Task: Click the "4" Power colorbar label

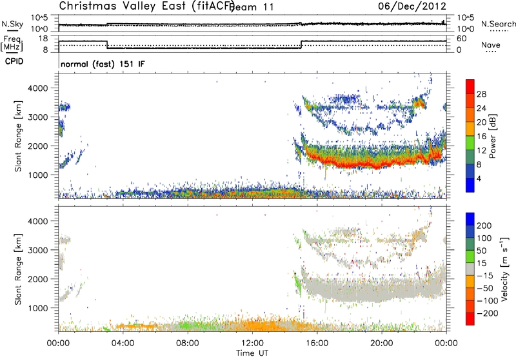Action: point(479,179)
